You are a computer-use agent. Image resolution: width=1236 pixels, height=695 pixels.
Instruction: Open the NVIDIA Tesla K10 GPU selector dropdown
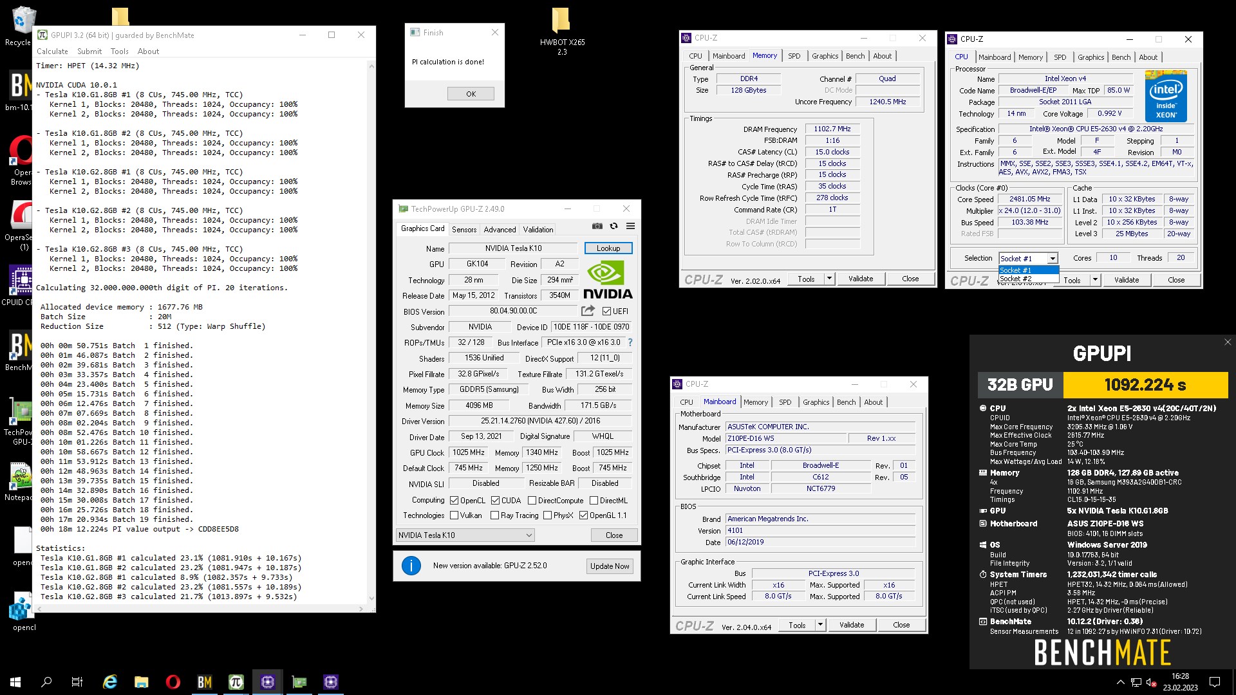[x=465, y=535]
